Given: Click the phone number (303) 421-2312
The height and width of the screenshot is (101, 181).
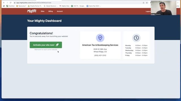Looking at the screenshot, I should click(100, 56).
